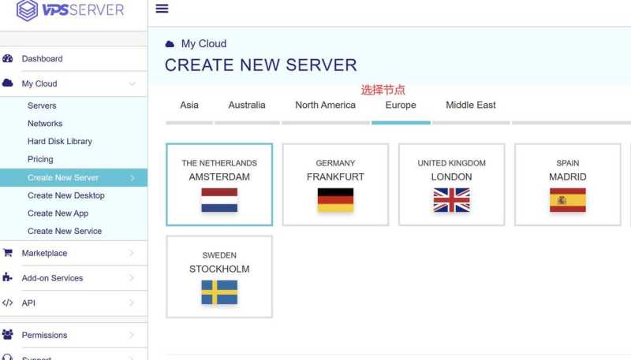Go to the Pricing page

click(x=40, y=159)
